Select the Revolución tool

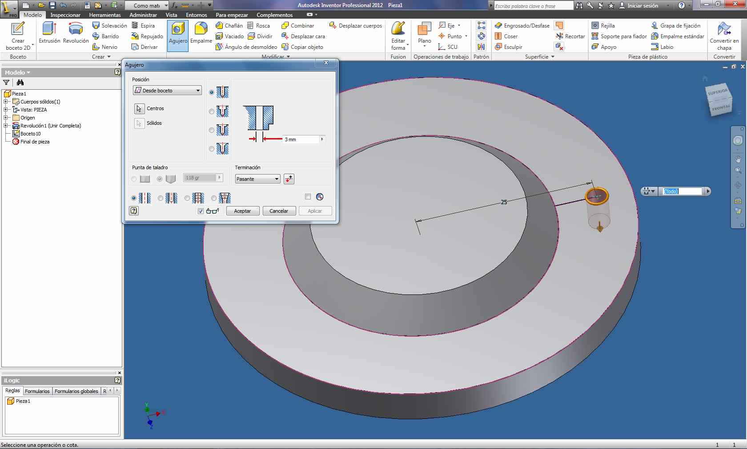(x=76, y=32)
